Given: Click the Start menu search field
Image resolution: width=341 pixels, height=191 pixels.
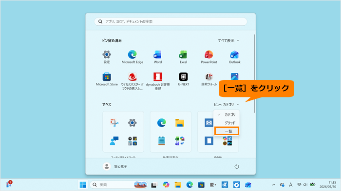Looking at the screenshot, I should (x=170, y=22).
